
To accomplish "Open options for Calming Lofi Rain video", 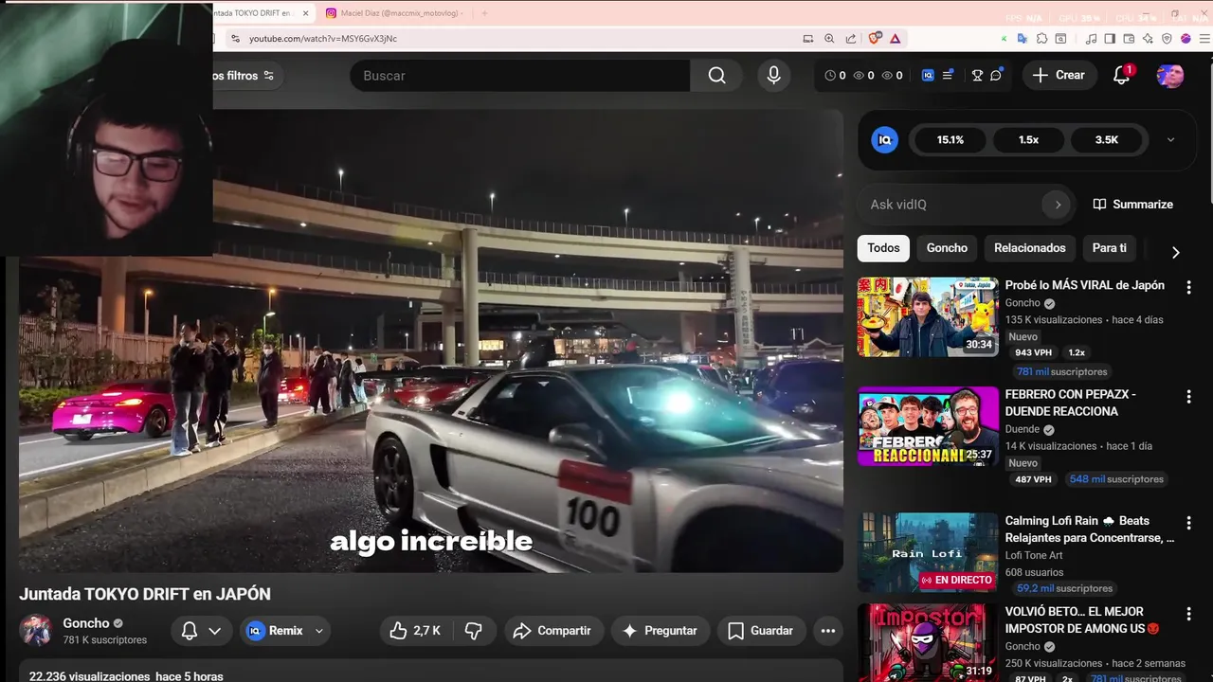I will tap(1188, 523).
